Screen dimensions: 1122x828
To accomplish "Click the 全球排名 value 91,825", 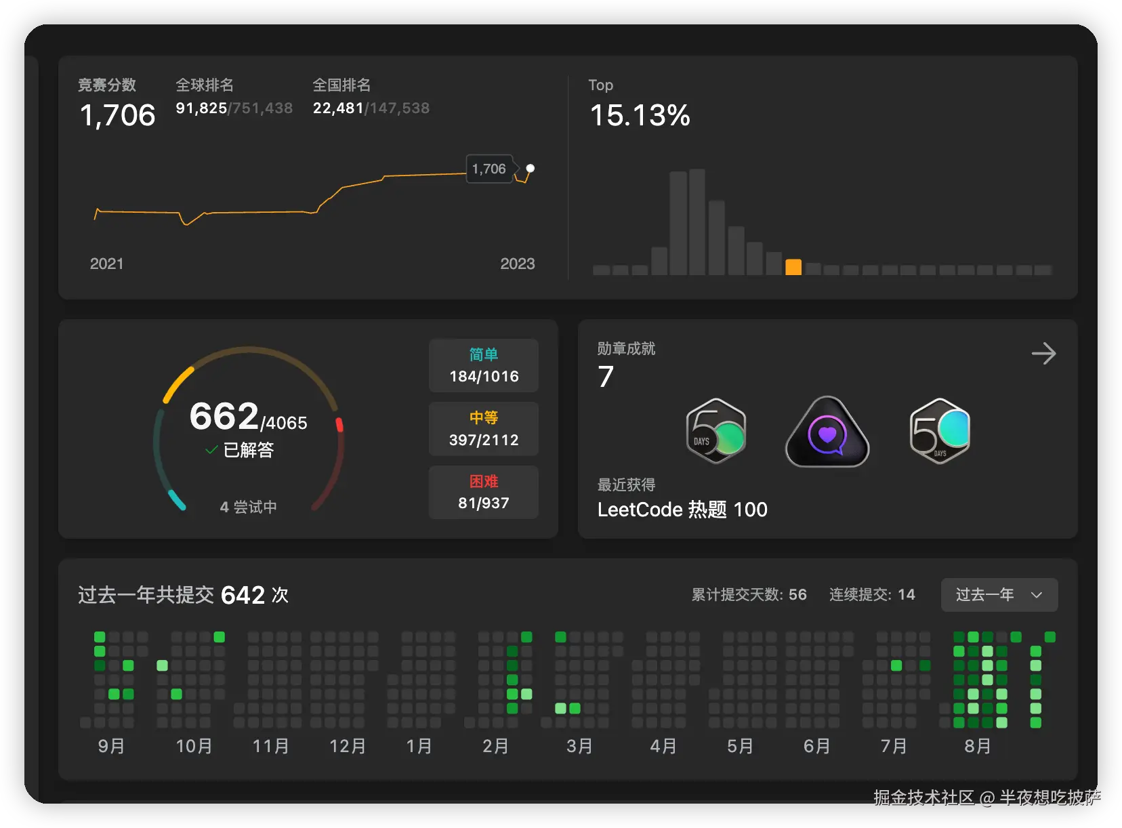I will click(201, 108).
